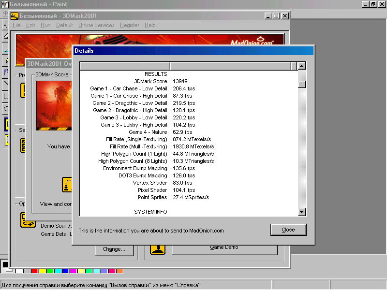Viewport: 387px width, 290px height.
Task: Pick the red color in Paint palette
Action: 34,271
